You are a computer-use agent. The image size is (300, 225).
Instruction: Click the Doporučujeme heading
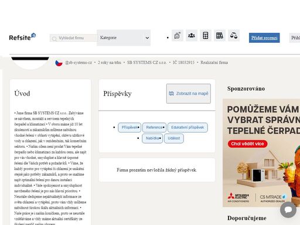247,218
